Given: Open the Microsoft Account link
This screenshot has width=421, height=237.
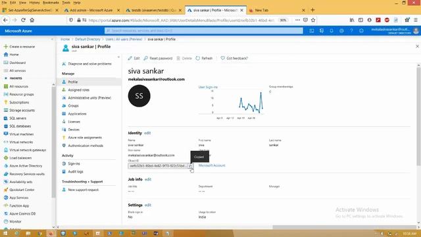Looking at the screenshot, I should (x=212, y=165).
